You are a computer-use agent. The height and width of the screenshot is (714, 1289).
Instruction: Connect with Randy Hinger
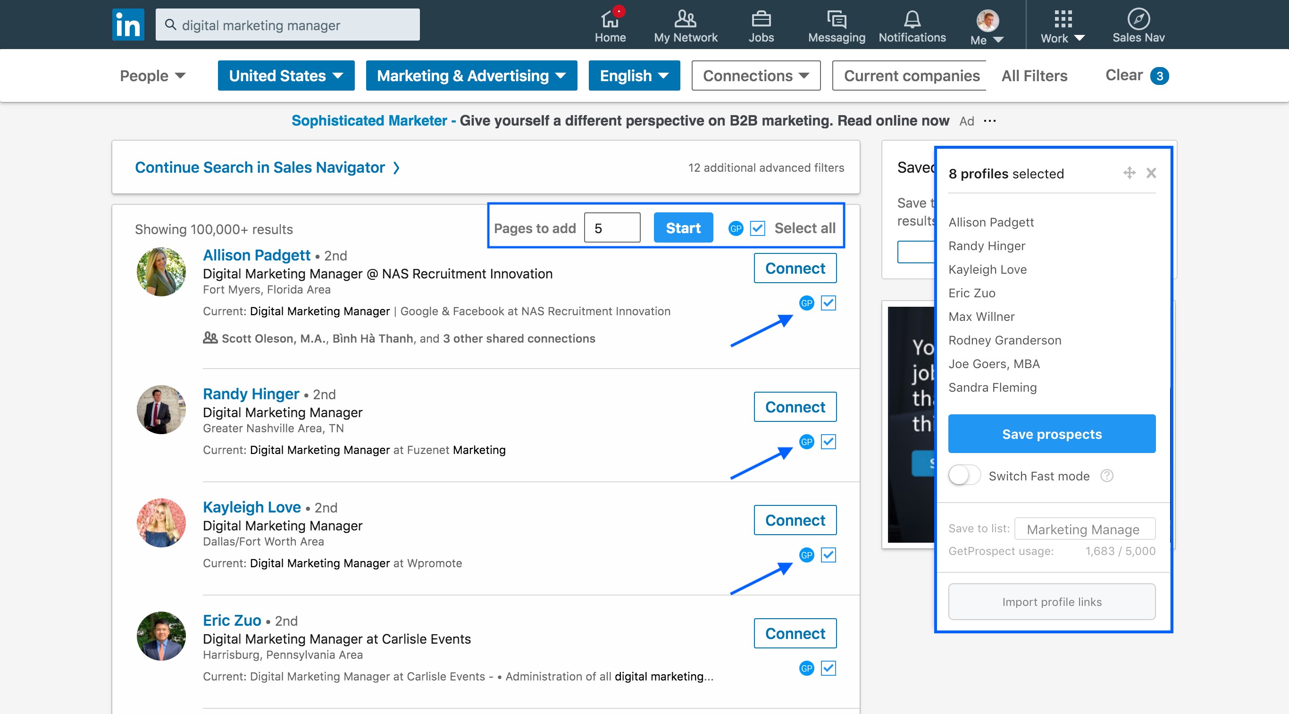tap(795, 406)
